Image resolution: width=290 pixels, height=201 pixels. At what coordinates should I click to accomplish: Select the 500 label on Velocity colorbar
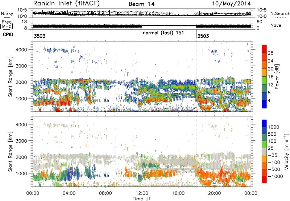click(x=272, y=134)
